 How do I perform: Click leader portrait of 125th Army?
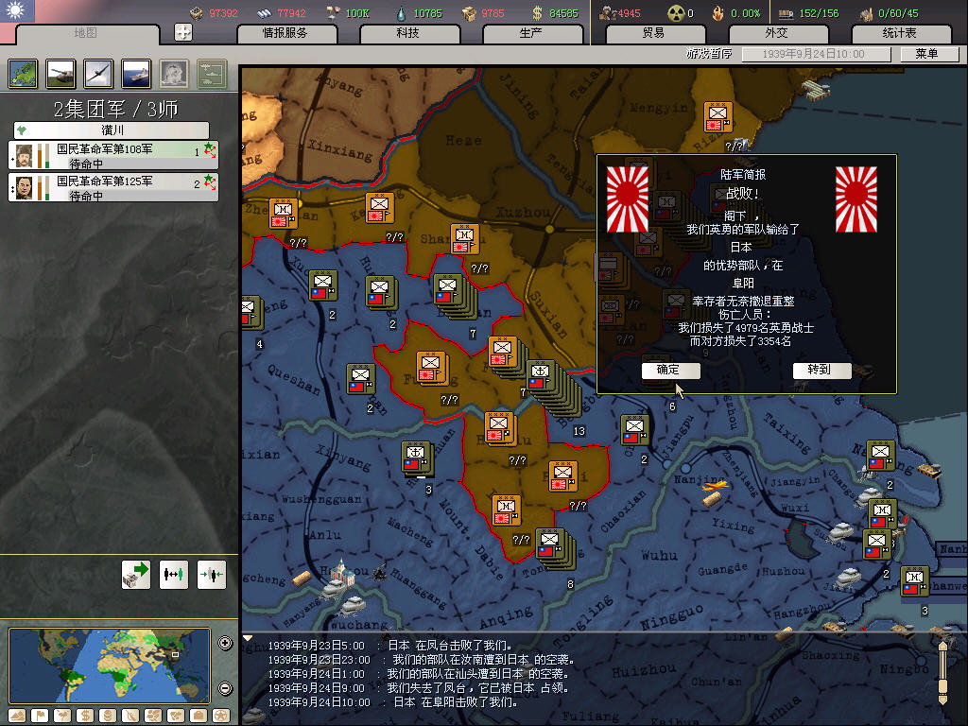click(x=24, y=188)
